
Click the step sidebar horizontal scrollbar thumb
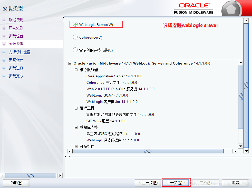coord(30,175)
